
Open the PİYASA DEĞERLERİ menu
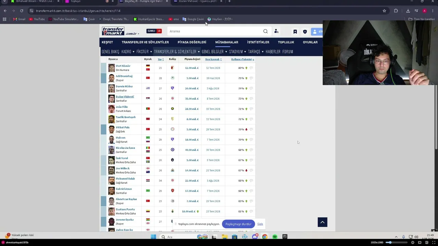point(192,42)
